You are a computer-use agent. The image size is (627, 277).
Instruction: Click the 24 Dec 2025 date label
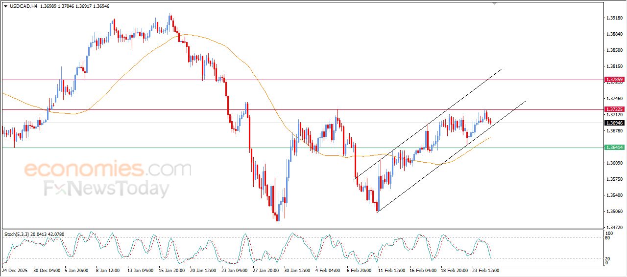(15, 270)
